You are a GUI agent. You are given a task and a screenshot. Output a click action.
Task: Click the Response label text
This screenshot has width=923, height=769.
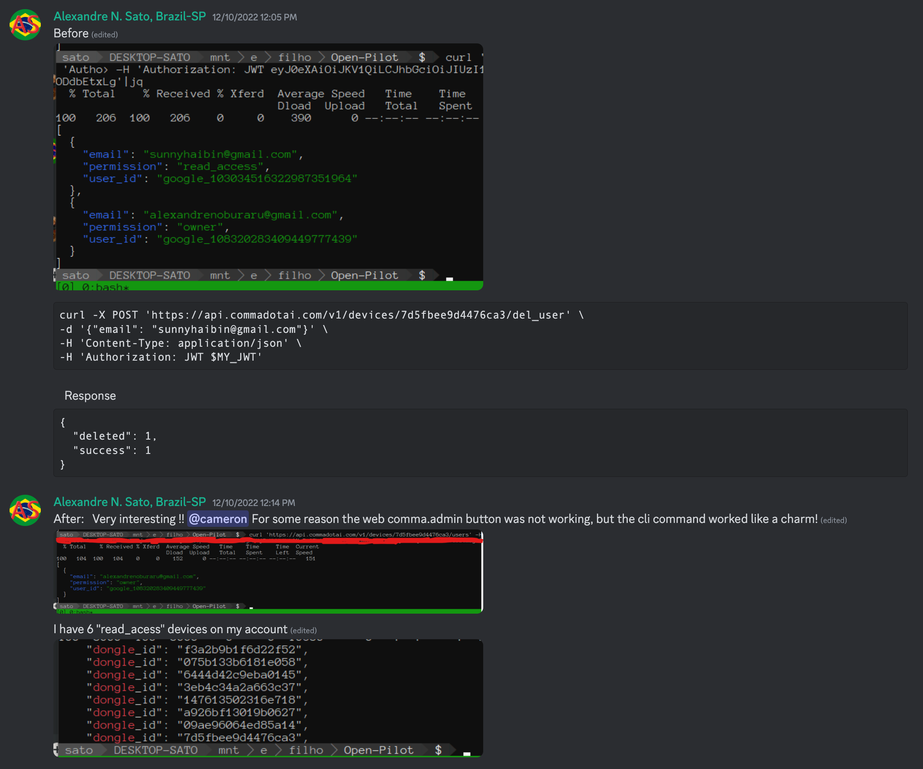pyautogui.click(x=90, y=396)
